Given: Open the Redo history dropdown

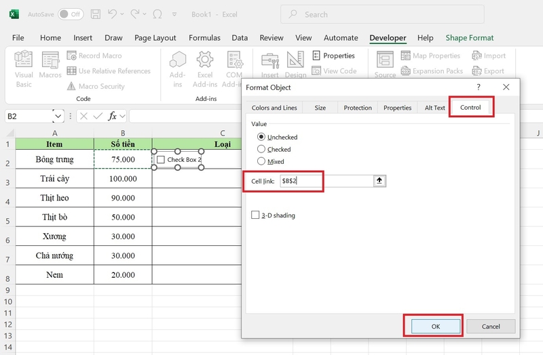Looking at the screenshot, I should pos(145,14).
